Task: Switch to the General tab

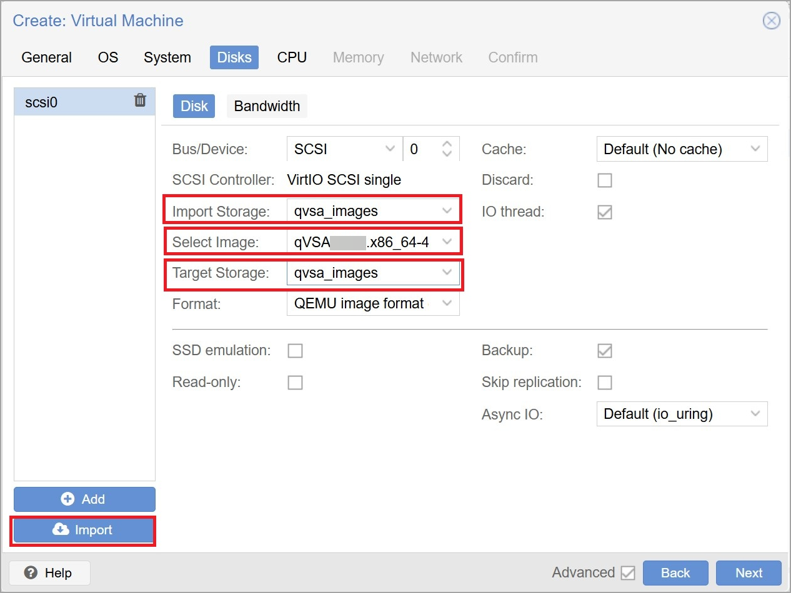Action: [47, 57]
